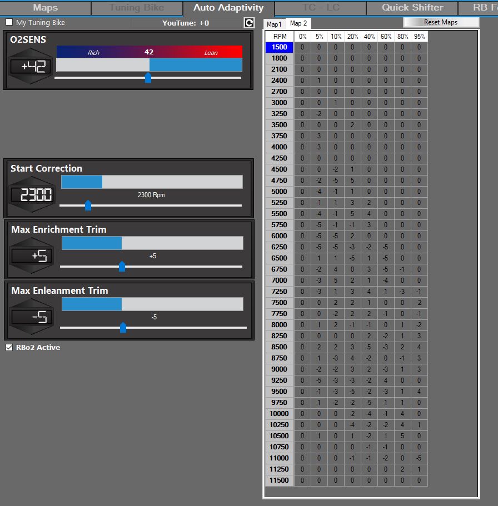Viewport: 498px width, 506px height.
Task: Click the Start Correction slider handle
Action: click(x=88, y=206)
